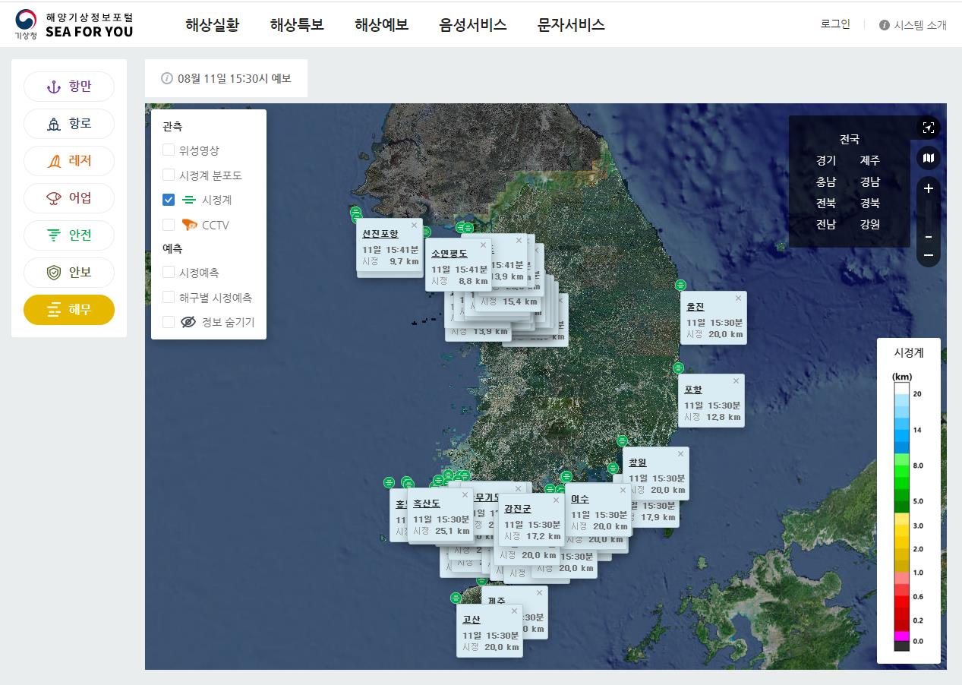962x685 pixels.
Task: Open the 음성서비스 menu
Action: click(473, 24)
